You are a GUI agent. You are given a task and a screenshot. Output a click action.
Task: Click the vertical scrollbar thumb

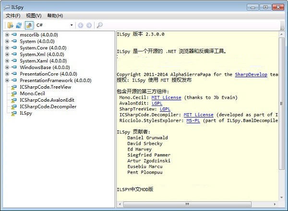281,104
